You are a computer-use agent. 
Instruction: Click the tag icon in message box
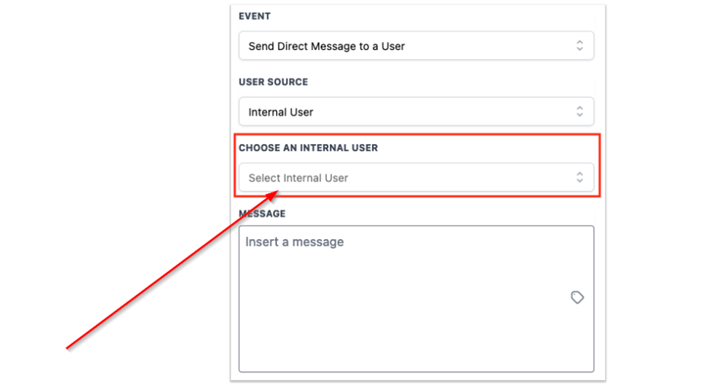point(577,297)
